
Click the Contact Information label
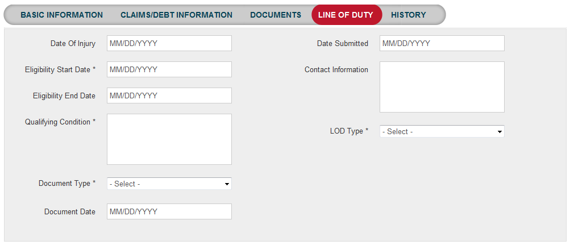point(336,69)
